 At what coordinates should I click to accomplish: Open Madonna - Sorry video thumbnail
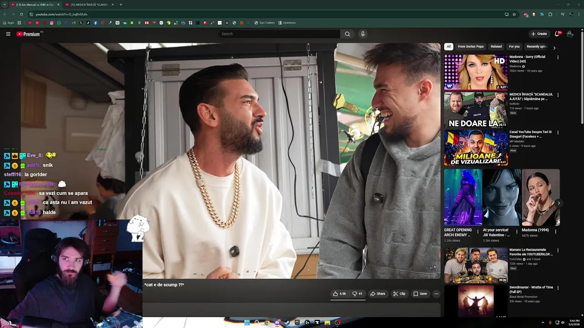[x=476, y=72]
